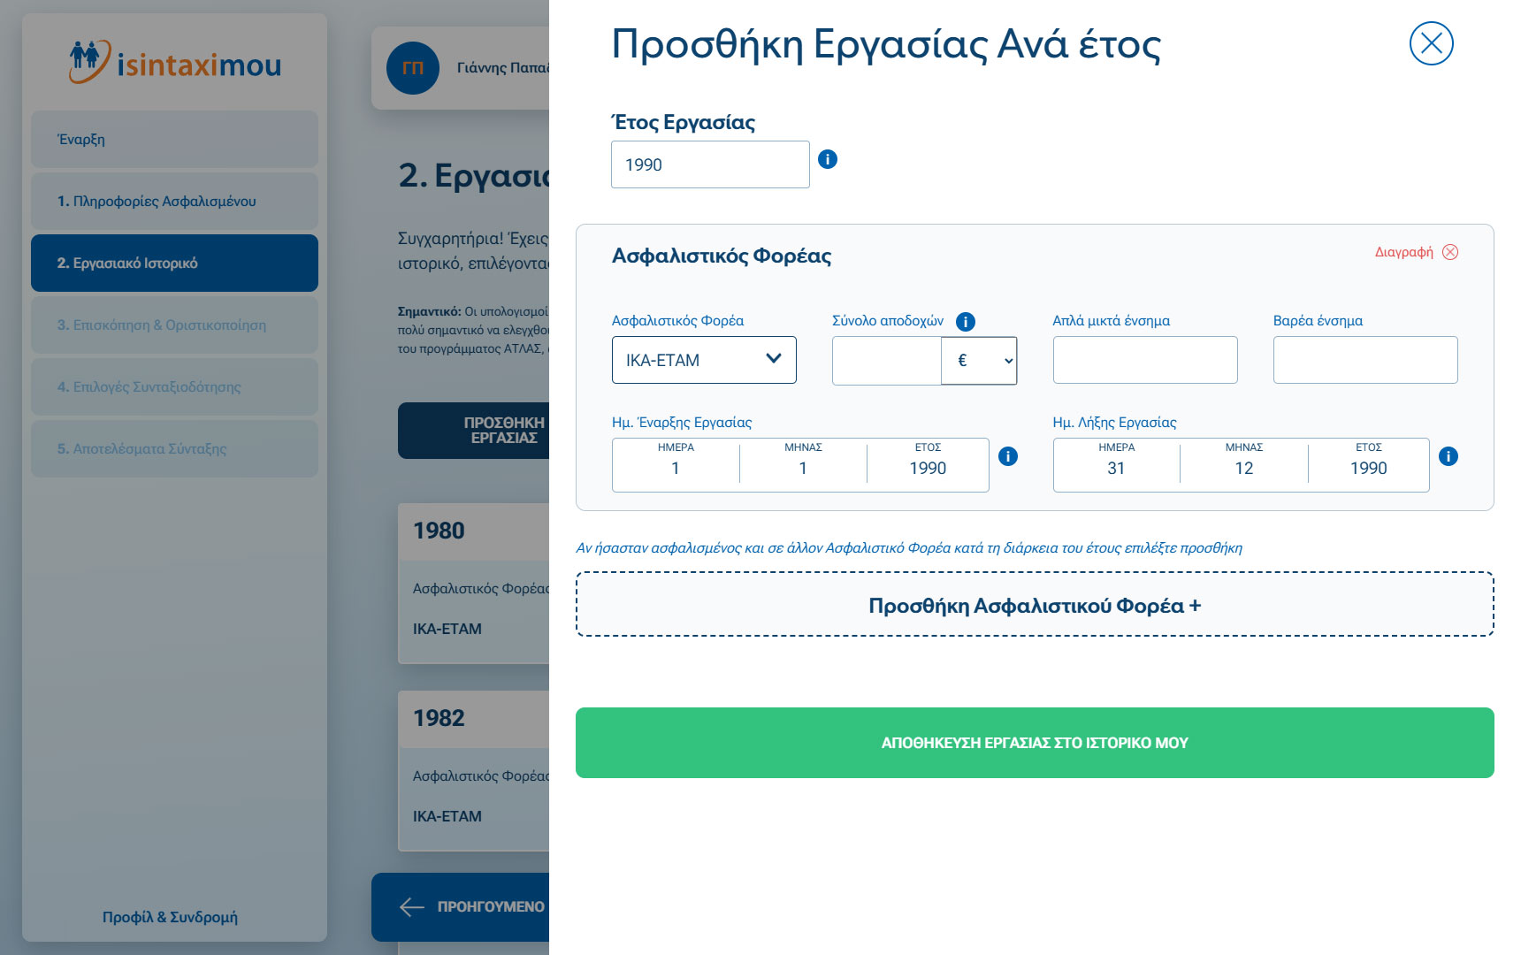The width and height of the screenshot is (1521, 955).
Task: Click the ΓΠ user avatar
Action: point(413,68)
